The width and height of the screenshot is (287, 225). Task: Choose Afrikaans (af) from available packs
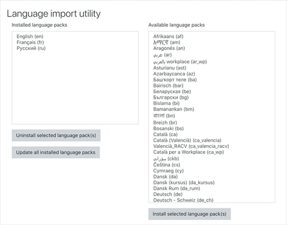pos(168,36)
